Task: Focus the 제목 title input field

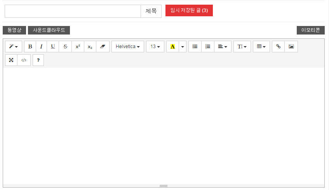Action: point(73,11)
